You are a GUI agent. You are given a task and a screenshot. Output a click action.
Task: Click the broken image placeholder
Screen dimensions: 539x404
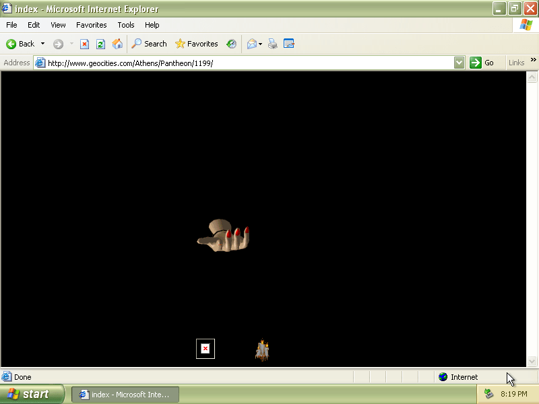205,349
